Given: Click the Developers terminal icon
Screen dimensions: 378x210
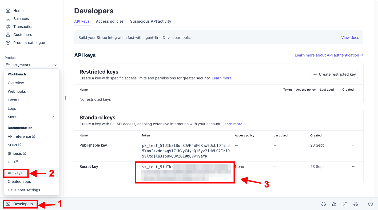Looking at the screenshot, I should (8, 204).
